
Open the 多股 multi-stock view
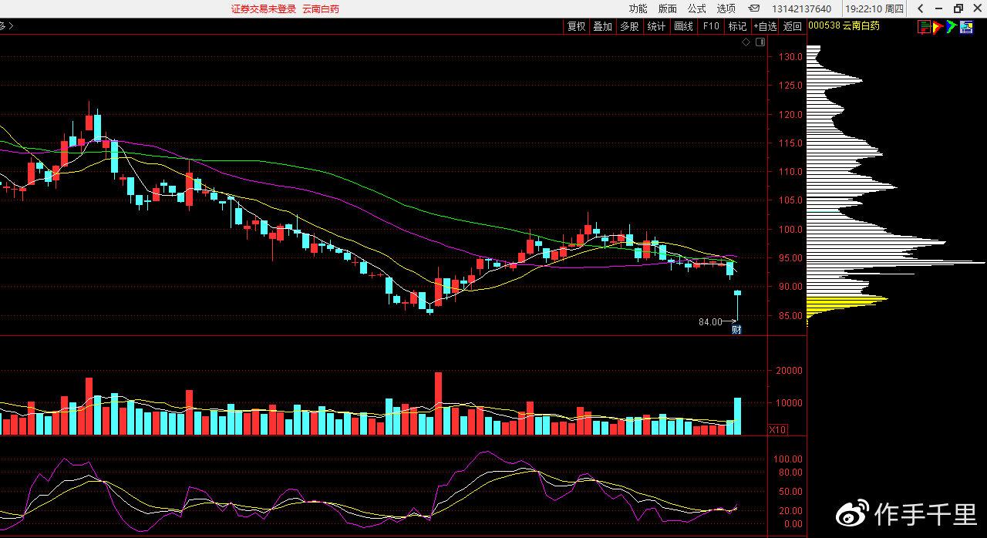coord(629,26)
